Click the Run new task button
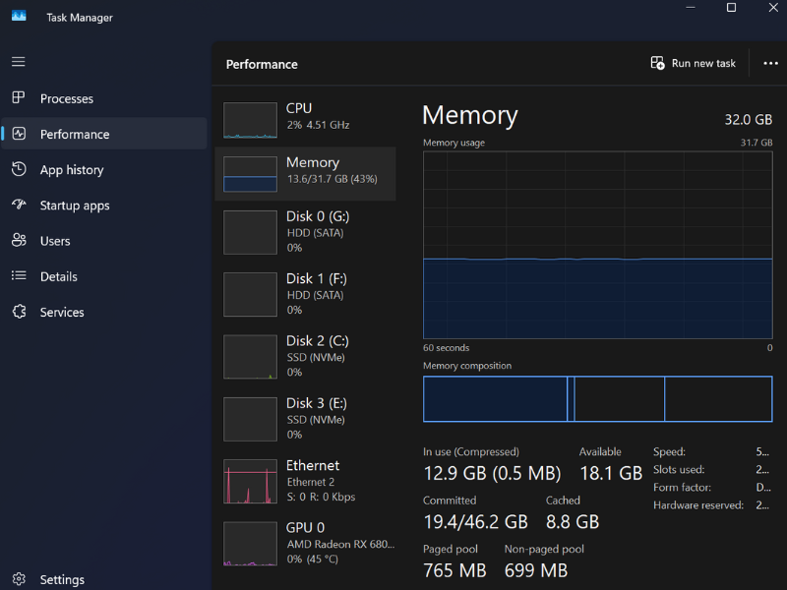 point(694,64)
